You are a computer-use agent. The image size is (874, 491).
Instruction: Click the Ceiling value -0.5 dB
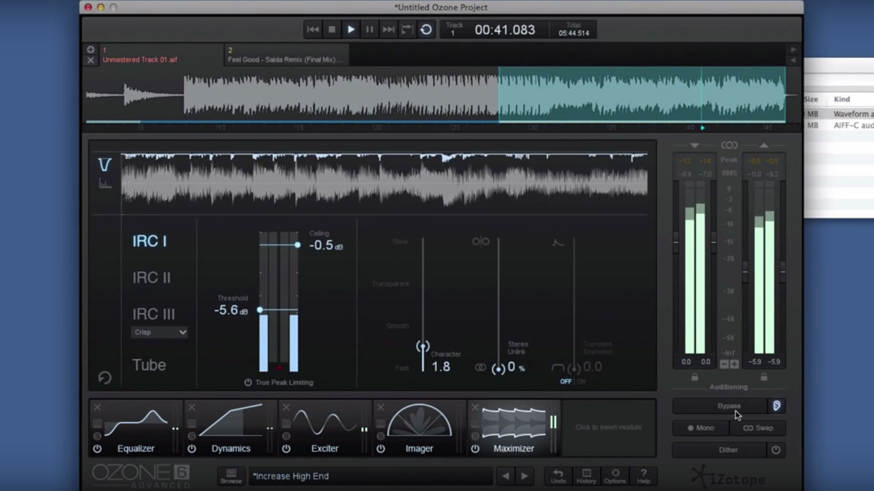pyautogui.click(x=326, y=245)
